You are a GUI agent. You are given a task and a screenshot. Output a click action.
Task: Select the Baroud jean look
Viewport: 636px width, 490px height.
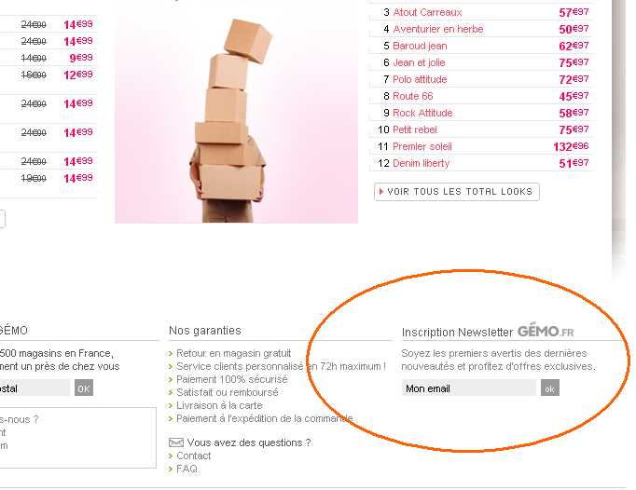(x=420, y=46)
